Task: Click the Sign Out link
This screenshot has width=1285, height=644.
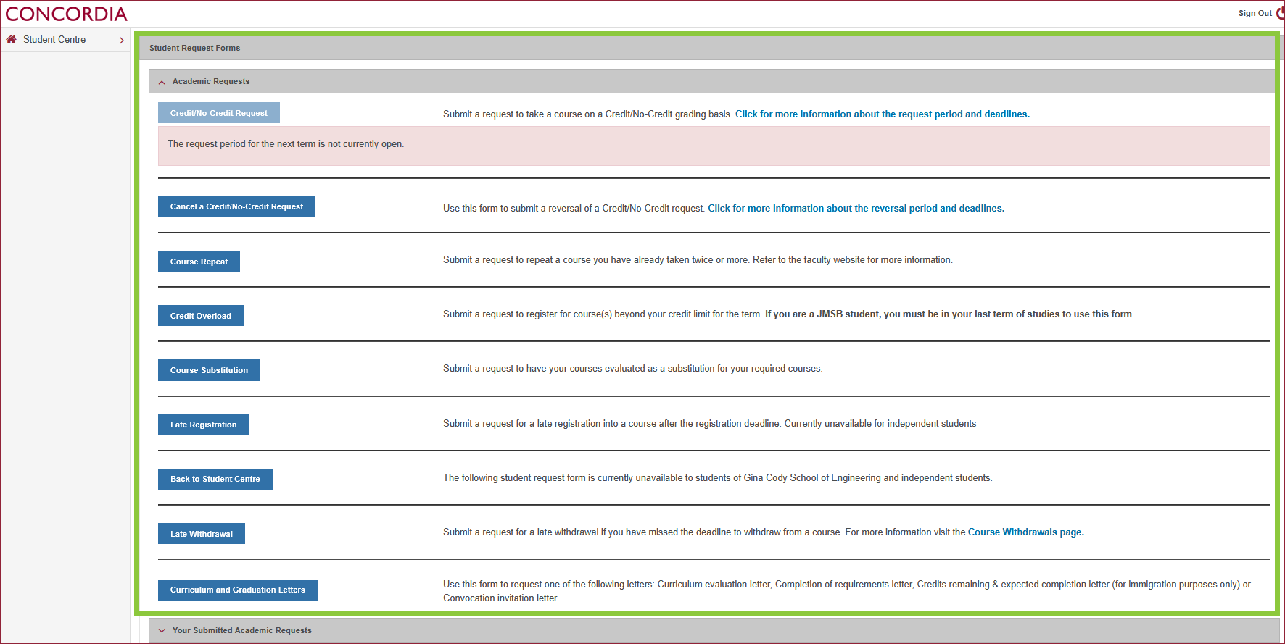Action: [x=1255, y=13]
